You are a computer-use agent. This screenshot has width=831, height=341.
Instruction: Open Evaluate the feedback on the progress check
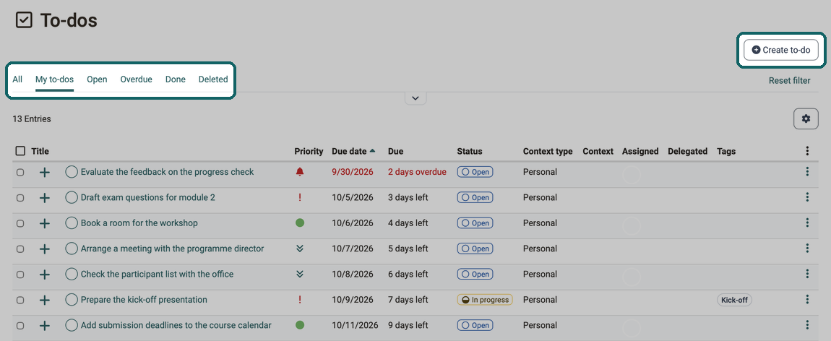(168, 171)
